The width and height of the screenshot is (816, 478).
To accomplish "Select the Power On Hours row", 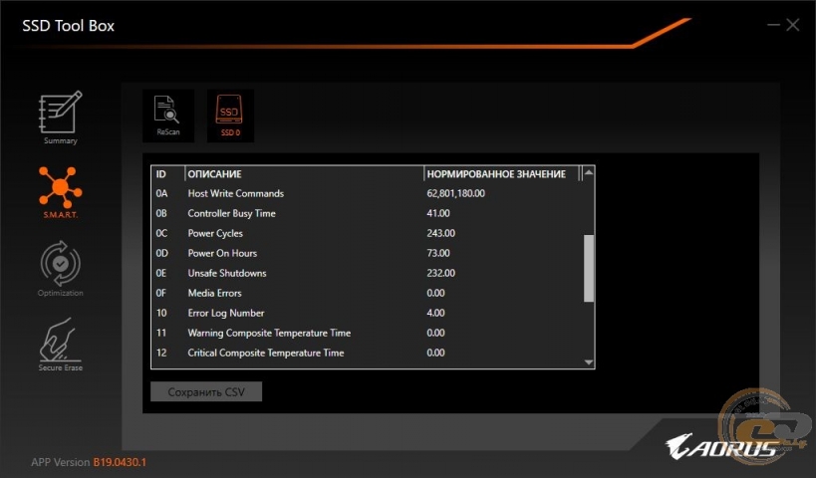I will (x=368, y=253).
